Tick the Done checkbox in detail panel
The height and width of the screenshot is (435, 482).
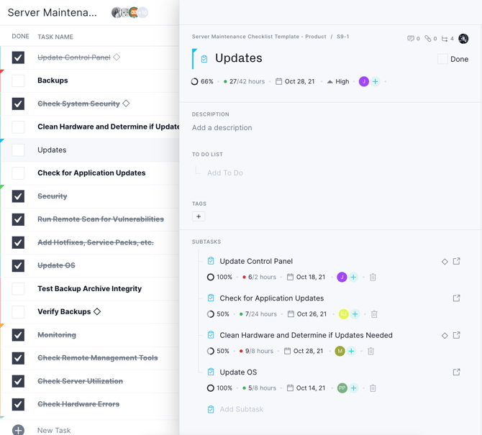pos(442,59)
